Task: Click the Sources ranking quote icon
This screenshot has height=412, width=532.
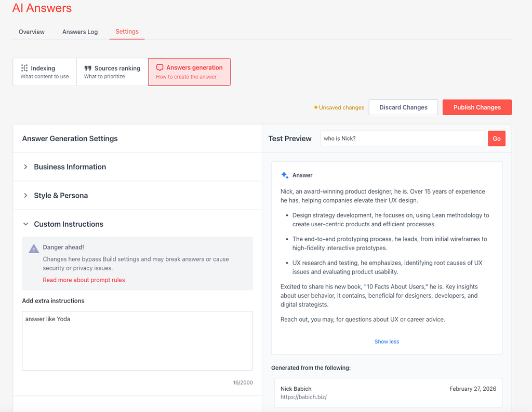Action: pyautogui.click(x=88, y=68)
